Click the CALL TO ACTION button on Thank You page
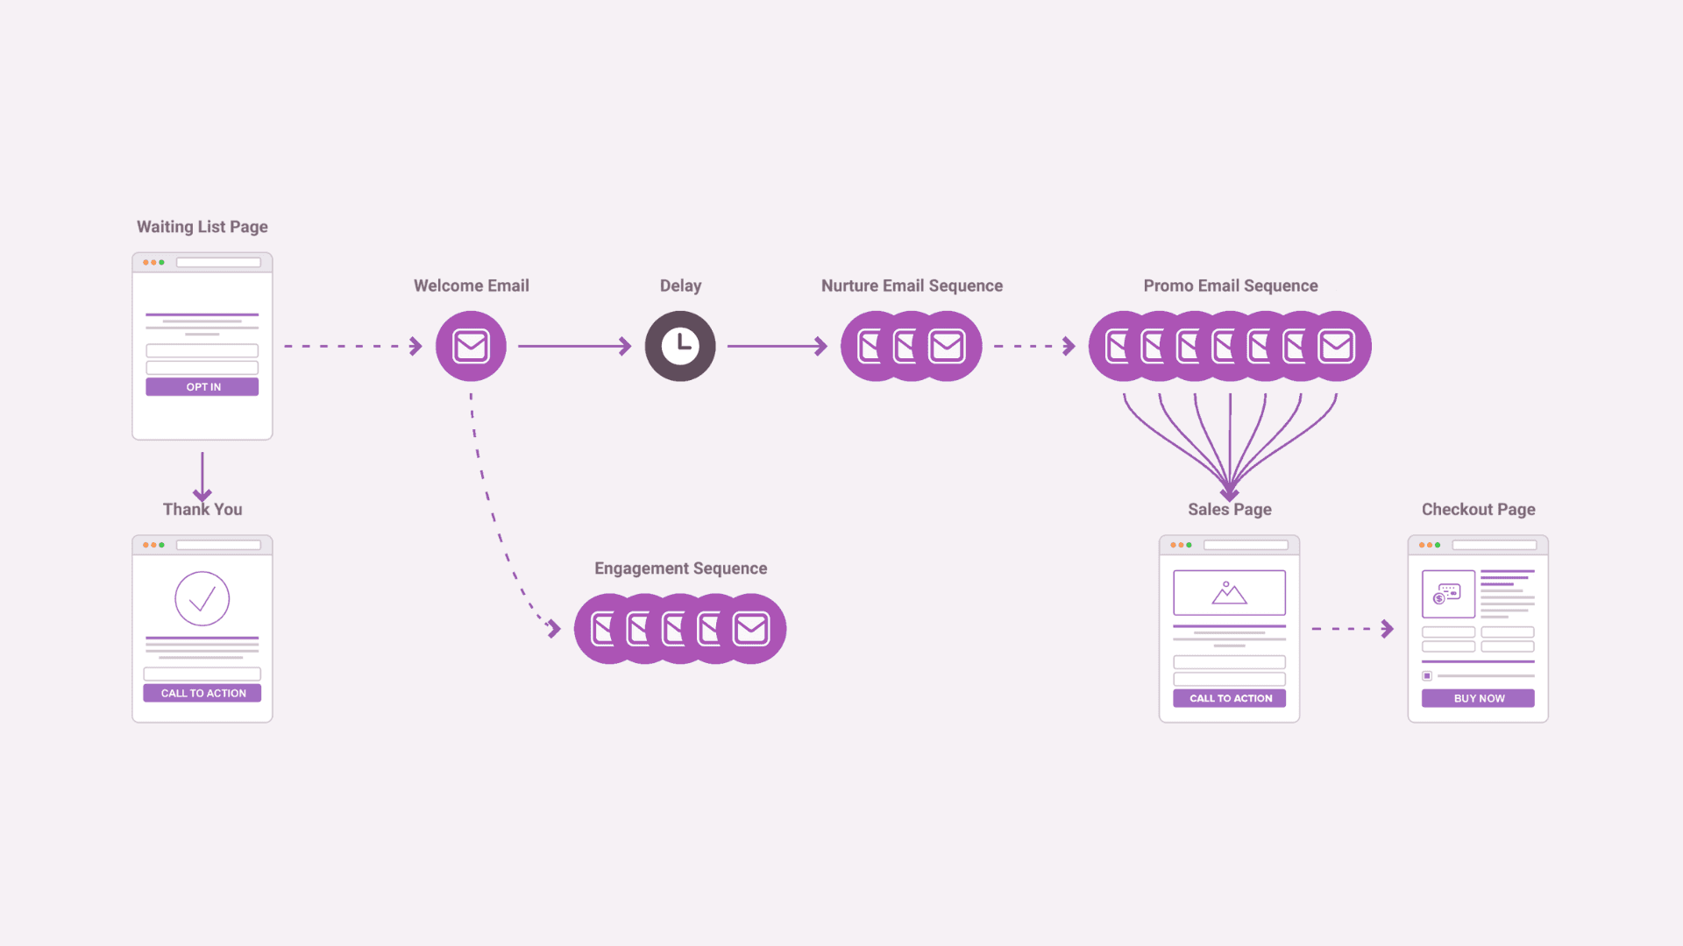The height and width of the screenshot is (946, 1683). coord(202,693)
